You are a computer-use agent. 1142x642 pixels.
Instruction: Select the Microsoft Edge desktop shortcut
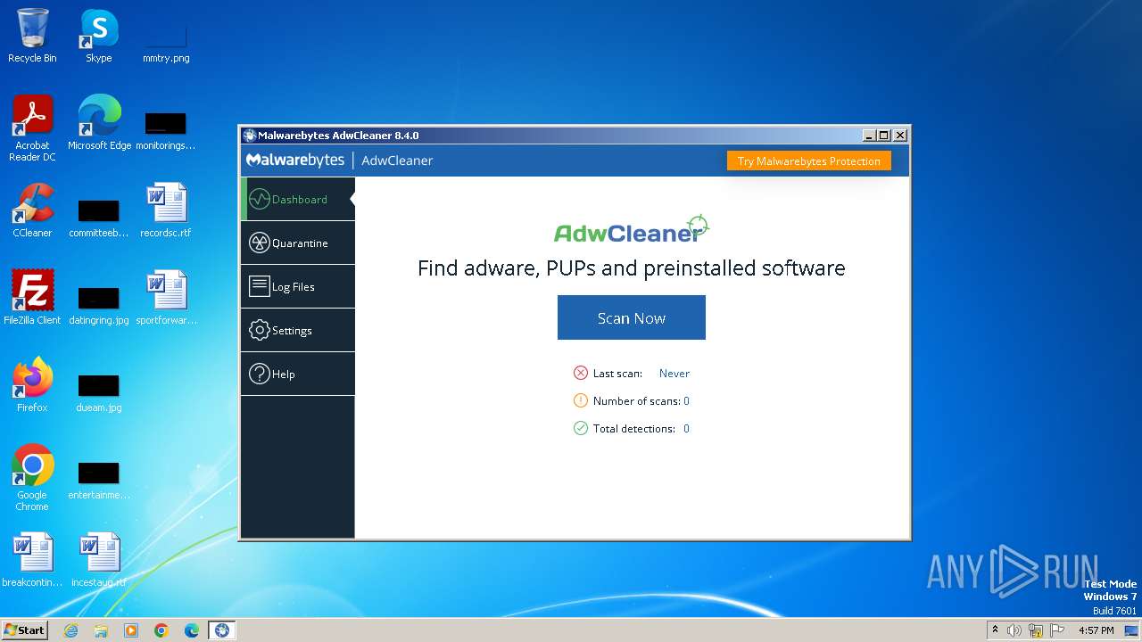(99, 123)
